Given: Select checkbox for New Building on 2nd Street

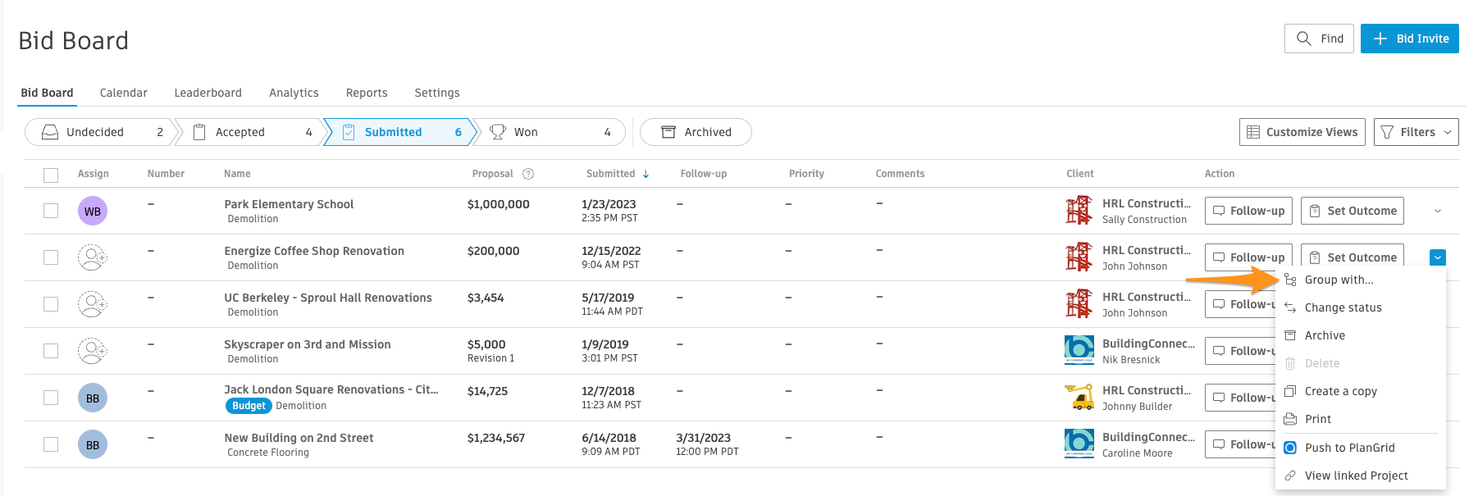Looking at the screenshot, I should click(51, 444).
